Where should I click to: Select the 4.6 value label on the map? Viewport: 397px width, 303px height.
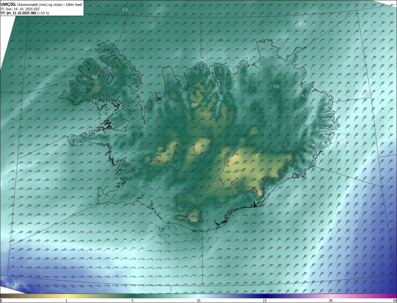coord(276,86)
